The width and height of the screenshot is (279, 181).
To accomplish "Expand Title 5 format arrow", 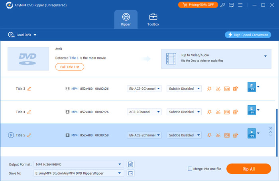I will [x=258, y=133].
